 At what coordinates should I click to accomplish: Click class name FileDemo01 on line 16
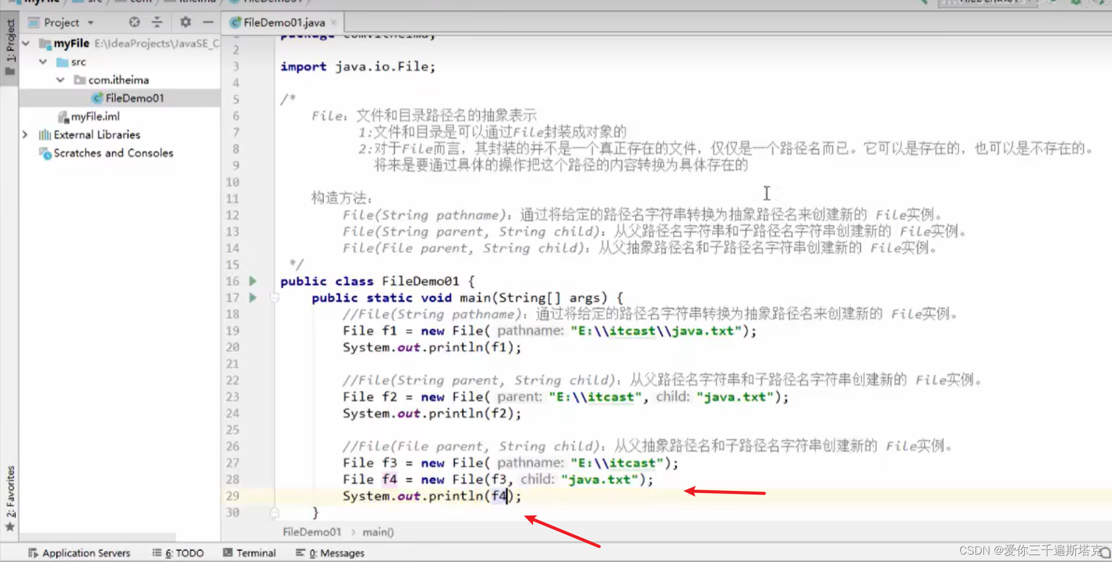point(421,281)
